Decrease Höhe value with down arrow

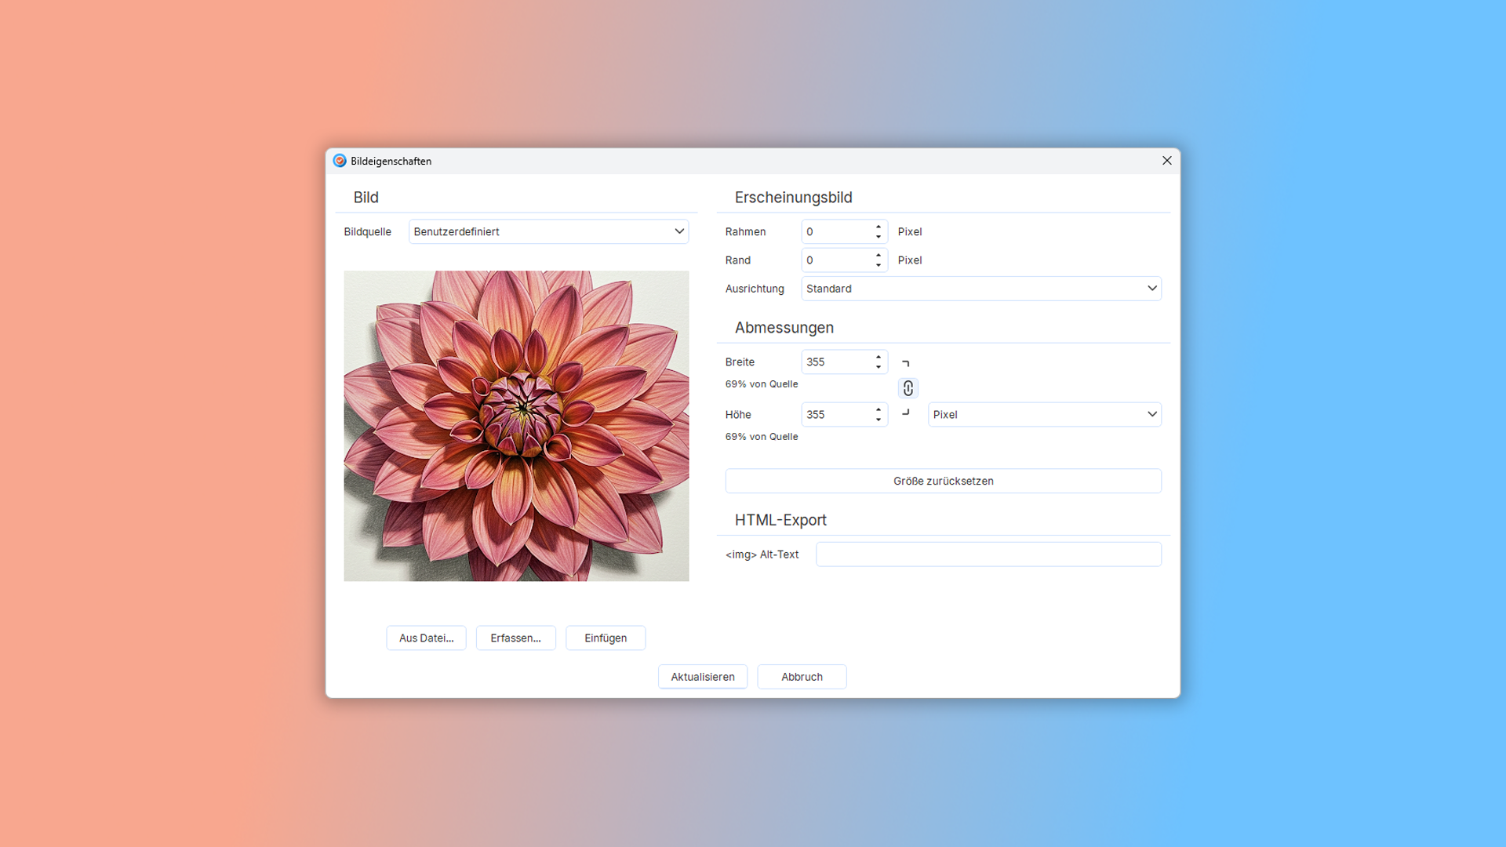[878, 420]
